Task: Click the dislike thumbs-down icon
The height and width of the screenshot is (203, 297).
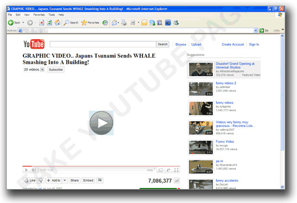Action: pyautogui.click(x=41, y=181)
